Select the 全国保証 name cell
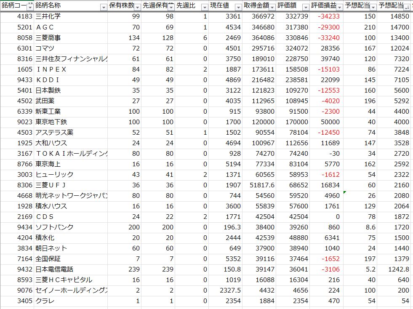Image resolution: width=413 pixels, height=309 pixels. tap(71, 259)
